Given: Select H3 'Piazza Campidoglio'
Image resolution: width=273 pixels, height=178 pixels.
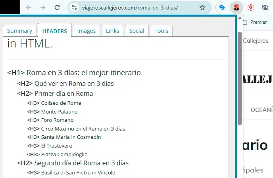Looking at the screenshot, I should click(x=57, y=154).
